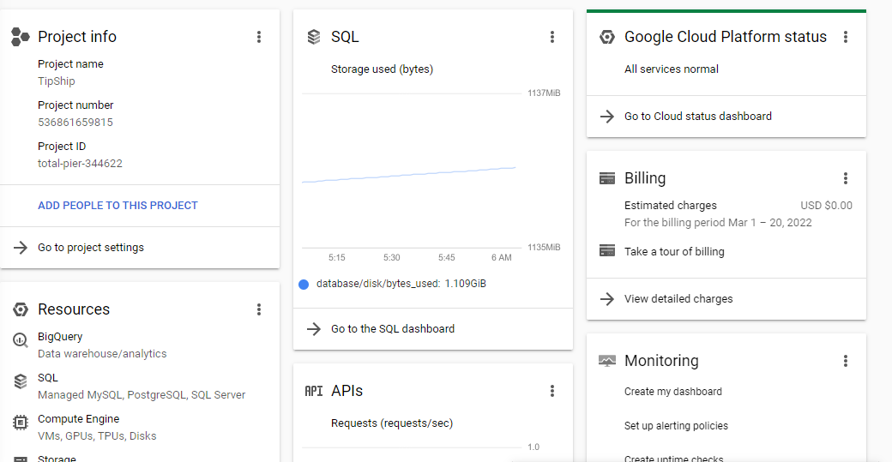Click the BigQuery icon in Resources
Viewport: 892px width, 462px height.
[x=21, y=340]
